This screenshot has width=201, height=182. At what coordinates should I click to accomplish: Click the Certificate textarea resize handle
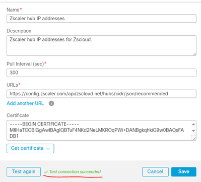194,138
